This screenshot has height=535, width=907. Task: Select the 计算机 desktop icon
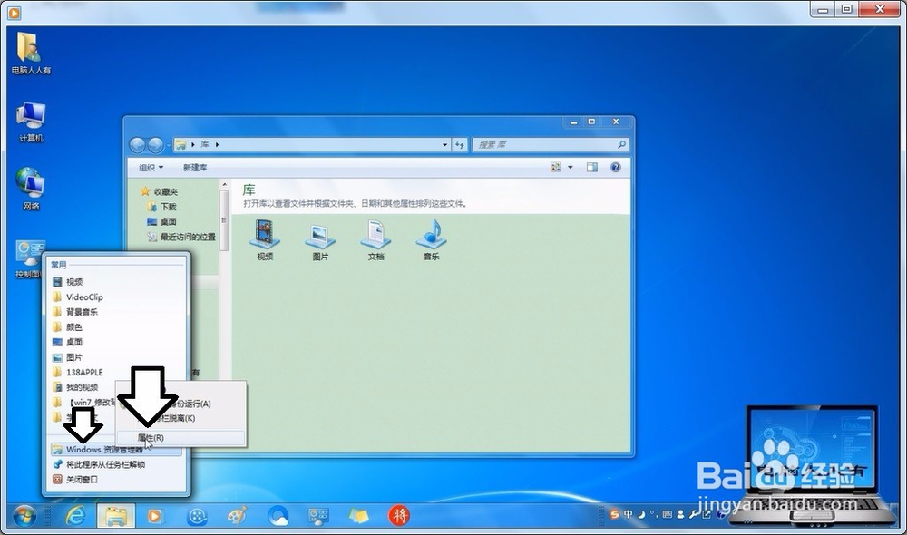pyautogui.click(x=31, y=122)
